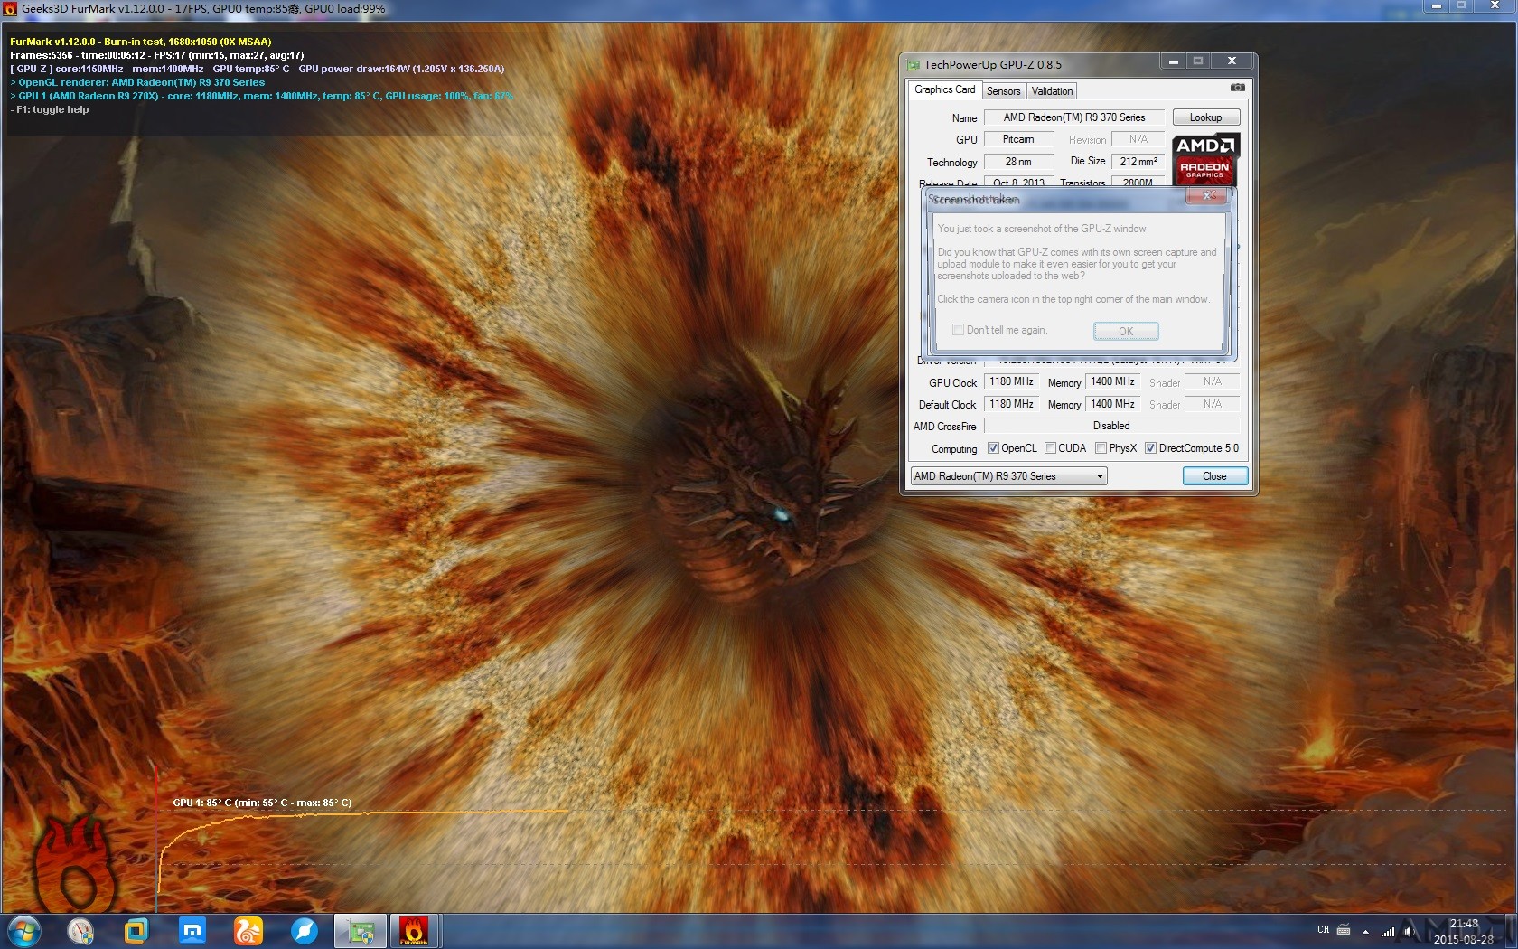Viewport: 1518px width, 949px height.
Task: Toggle the OpenCL checkbox
Action: coord(993,448)
